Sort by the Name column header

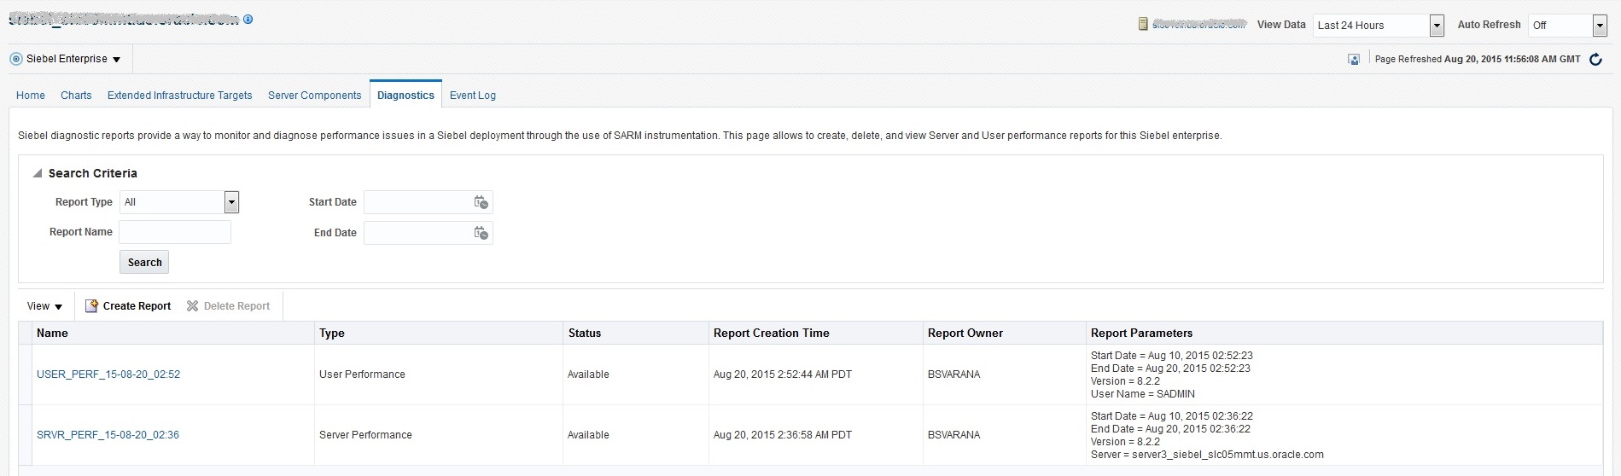173,334
